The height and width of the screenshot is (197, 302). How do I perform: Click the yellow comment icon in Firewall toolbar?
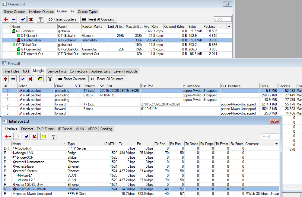coord(40,79)
